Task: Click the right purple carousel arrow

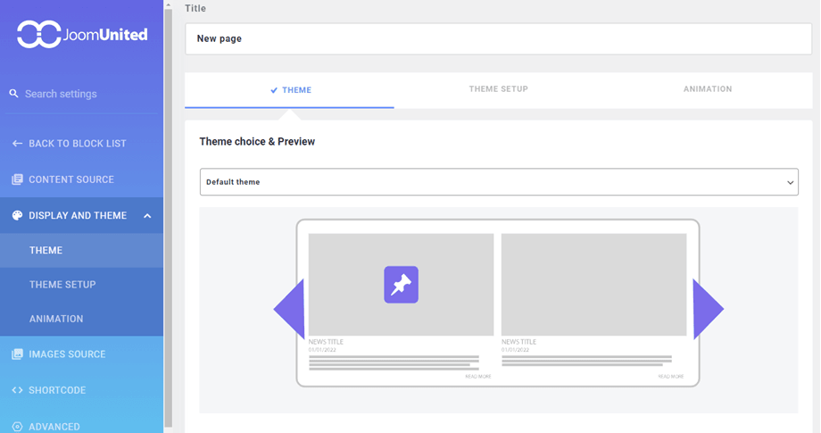Action: tap(707, 309)
